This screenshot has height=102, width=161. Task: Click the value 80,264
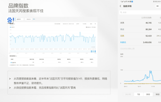click(x=149, y=29)
